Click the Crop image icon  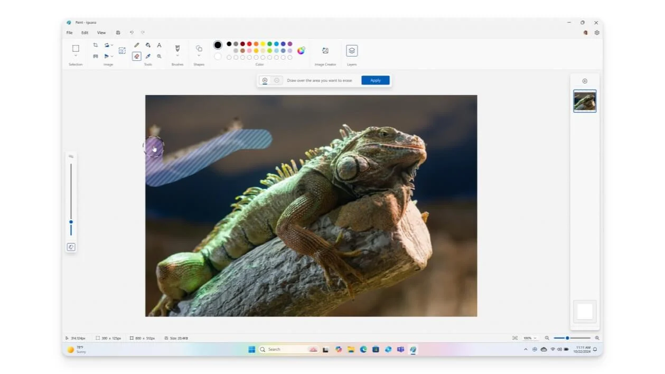96,45
